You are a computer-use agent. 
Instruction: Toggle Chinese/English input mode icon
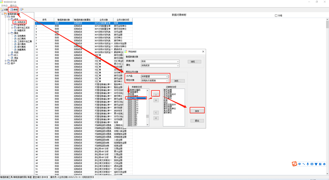coord(300,164)
